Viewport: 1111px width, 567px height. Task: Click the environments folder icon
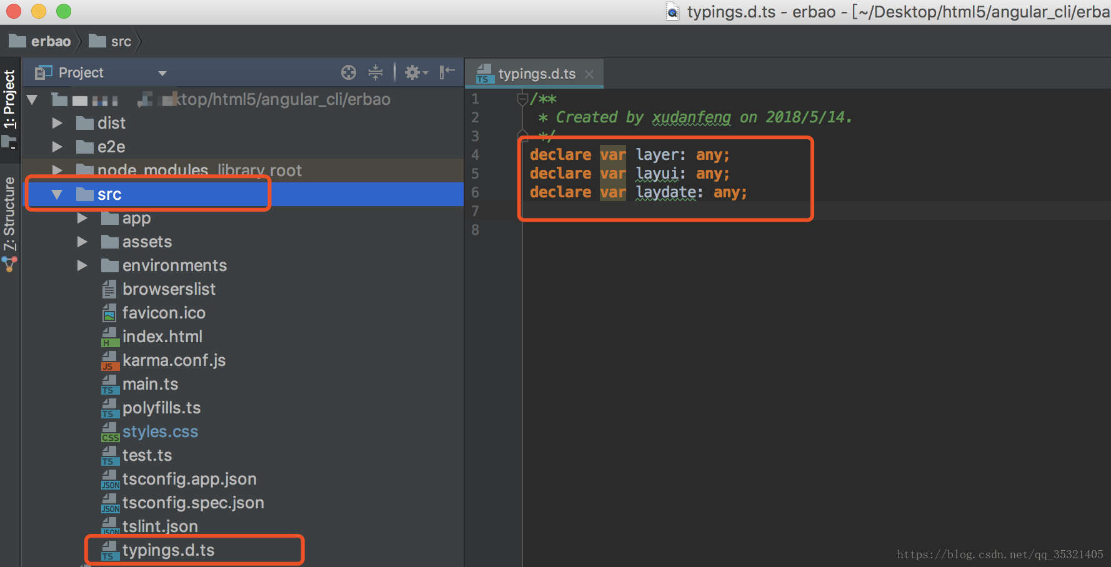click(x=110, y=265)
